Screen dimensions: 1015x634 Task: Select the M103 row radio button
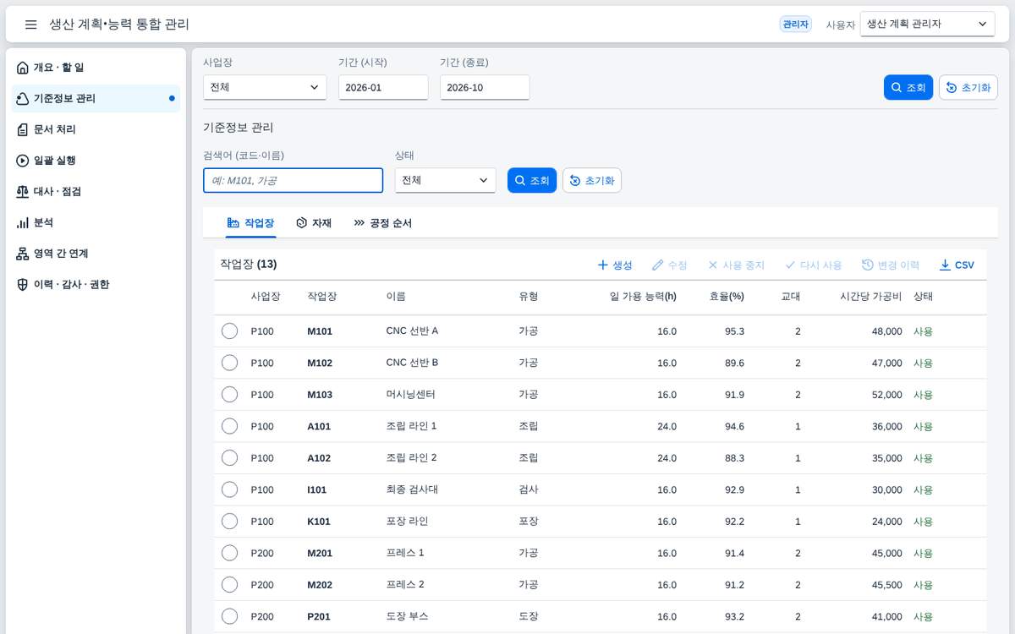(x=229, y=395)
